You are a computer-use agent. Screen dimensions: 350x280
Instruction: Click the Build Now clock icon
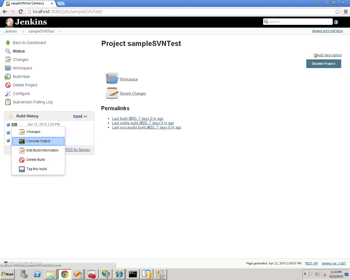point(8,77)
